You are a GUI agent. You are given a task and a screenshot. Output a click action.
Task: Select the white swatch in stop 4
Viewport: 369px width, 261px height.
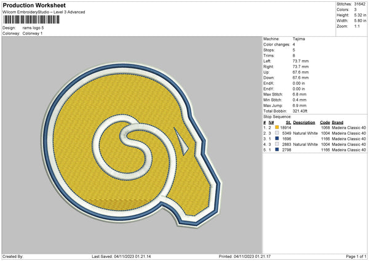tap(277, 144)
